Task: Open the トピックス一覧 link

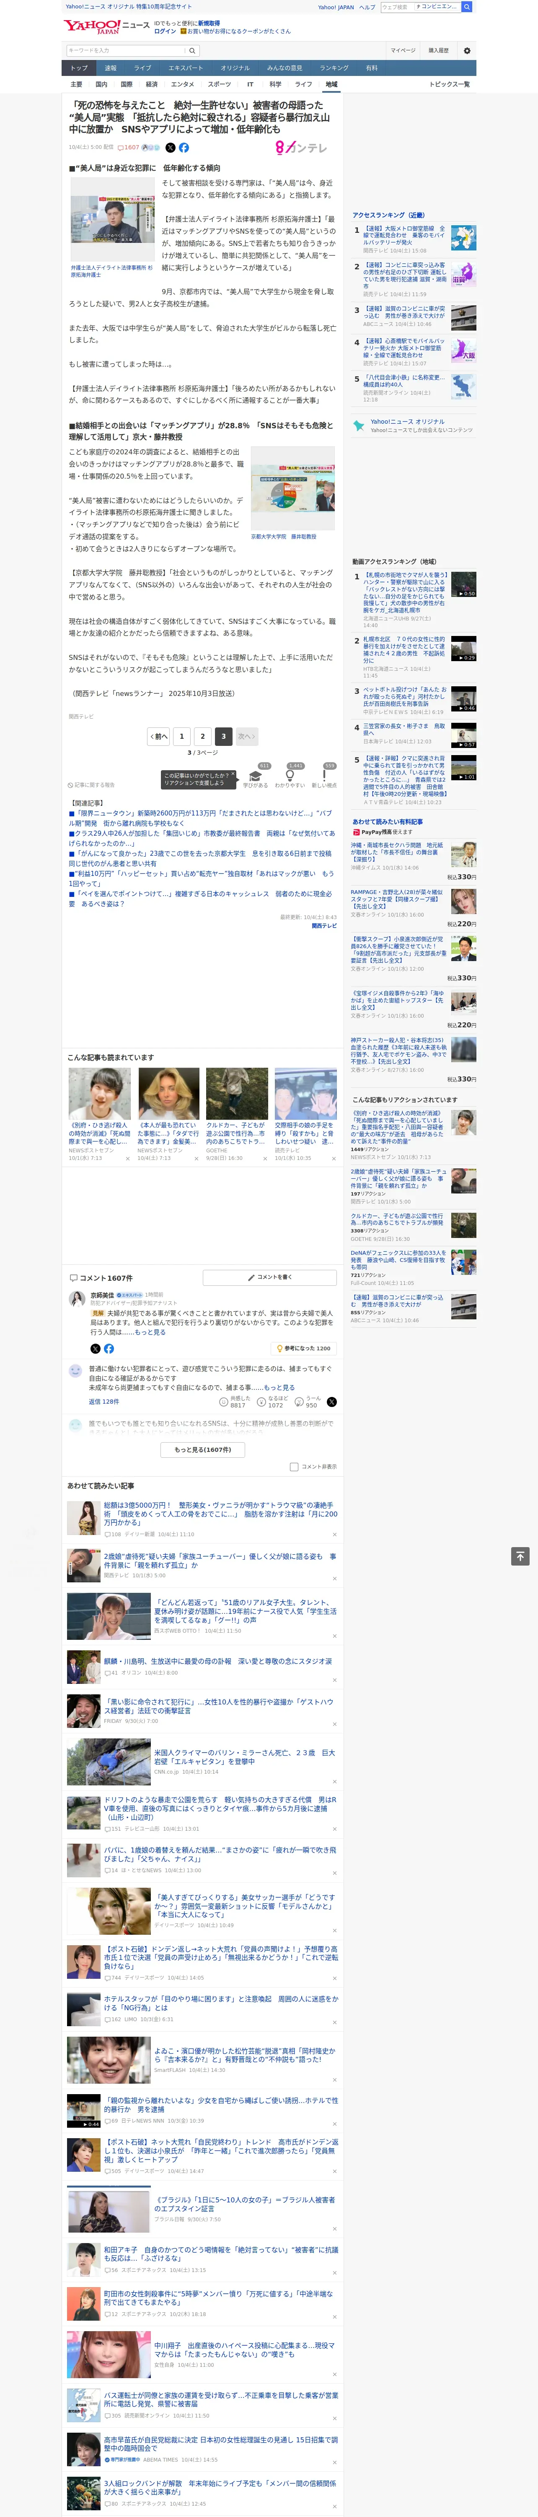Action: click(x=449, y=84)
